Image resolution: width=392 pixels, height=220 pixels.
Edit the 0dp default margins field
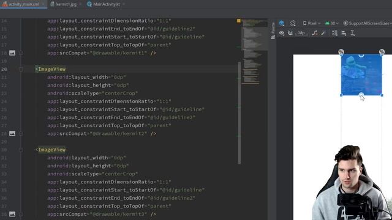(x=301, y=33)
